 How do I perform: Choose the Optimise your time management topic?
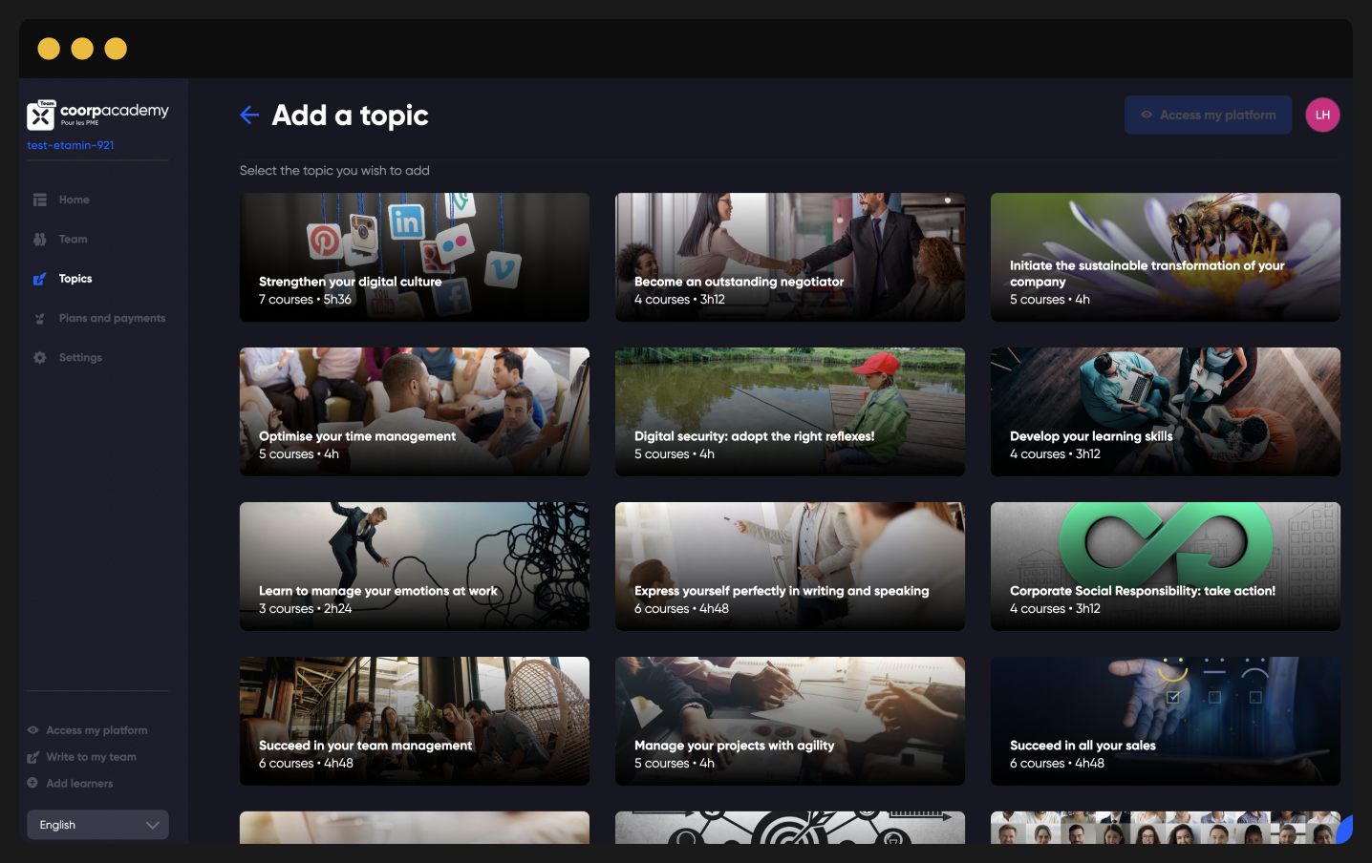pyautogui.click(x=414, y=411)
